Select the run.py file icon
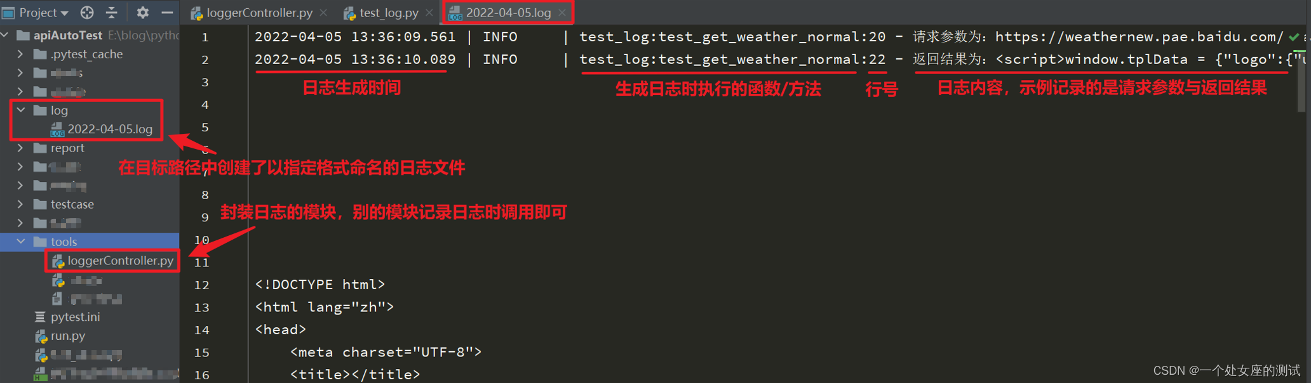Screen dimensions: 1311x383 pyautogui.click(x=41, y=336)
